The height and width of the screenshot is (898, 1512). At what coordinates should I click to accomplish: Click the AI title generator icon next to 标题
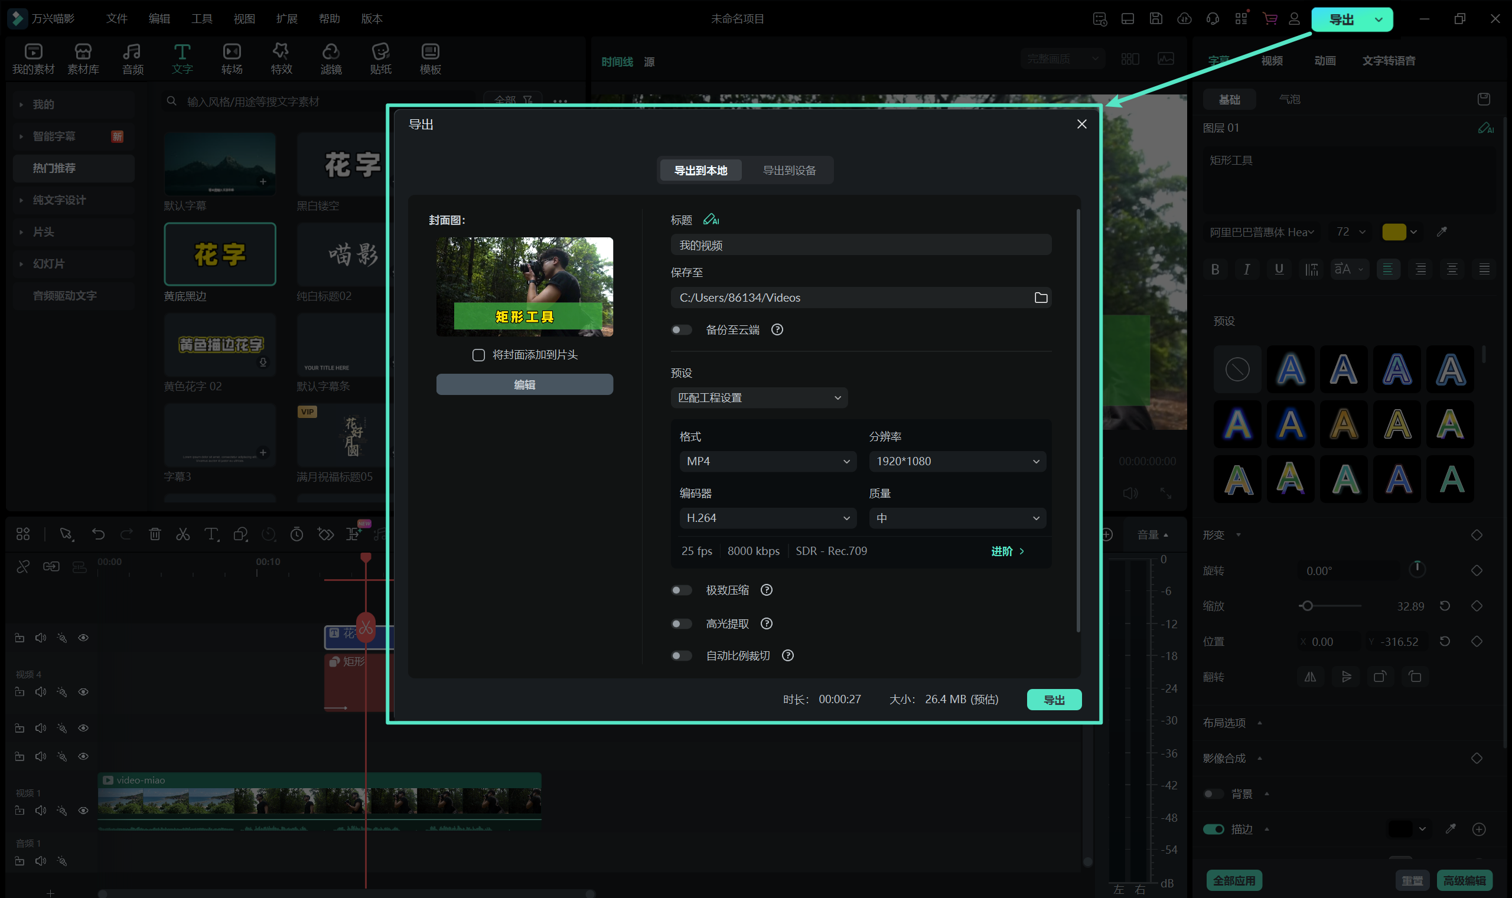[711, 220]
